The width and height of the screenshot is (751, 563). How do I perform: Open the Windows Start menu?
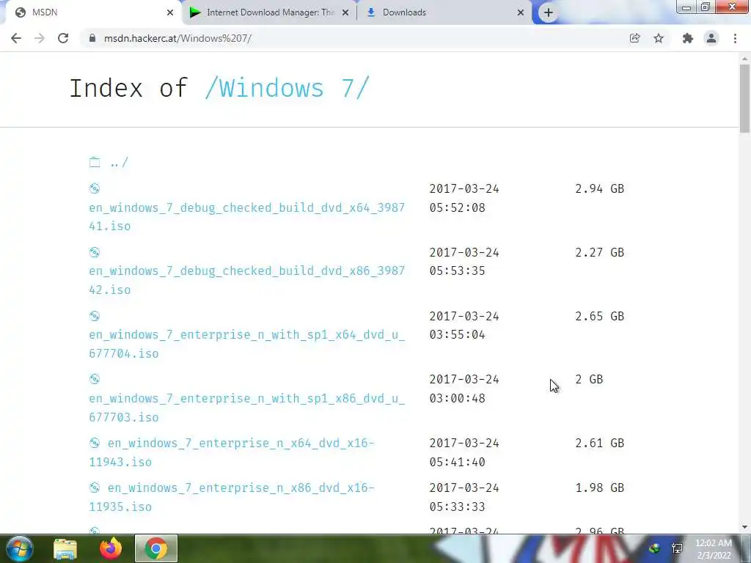tap(19, 548)
